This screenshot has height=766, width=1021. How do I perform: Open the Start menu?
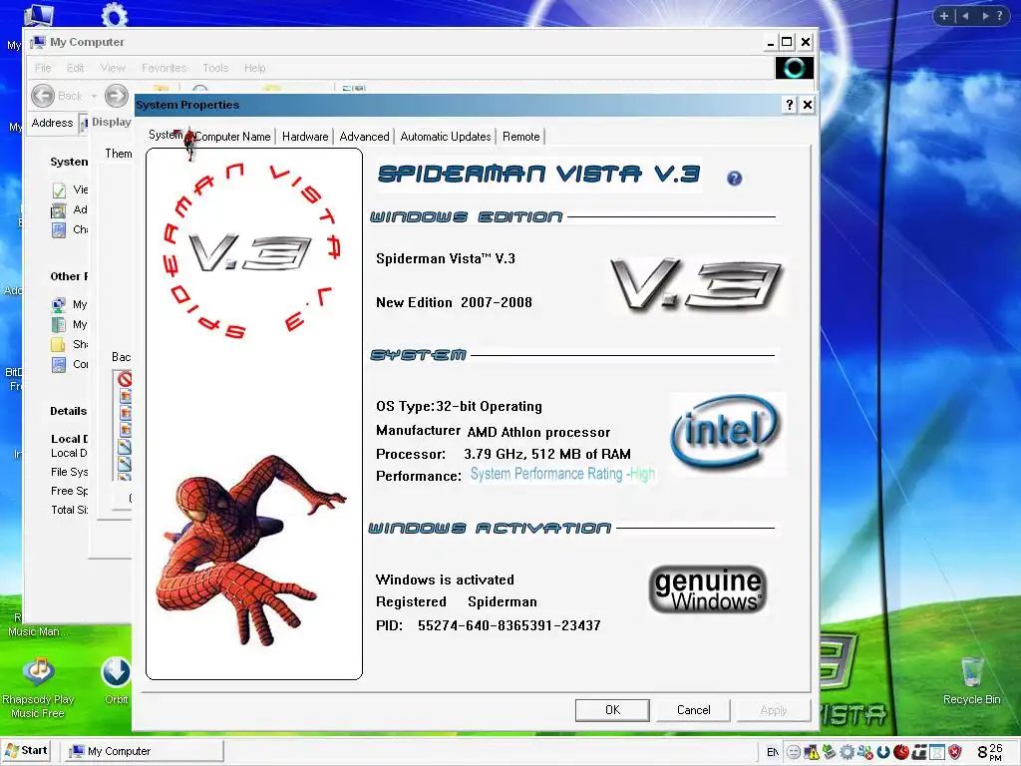point(26,751)
